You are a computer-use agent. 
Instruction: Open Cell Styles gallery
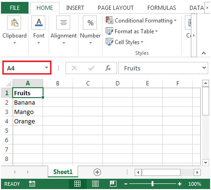[x=124, y=42]
